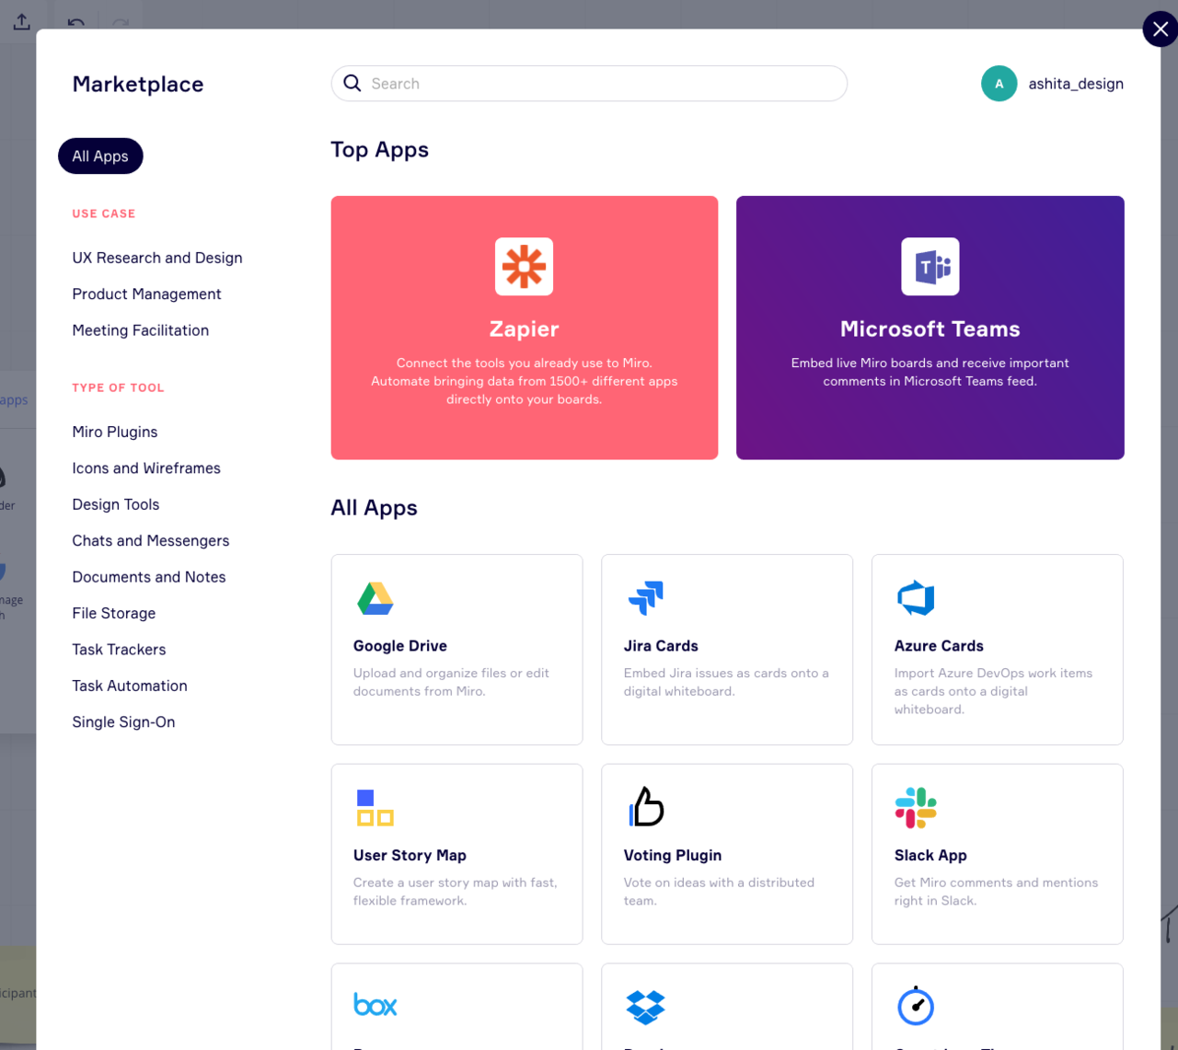This screenshot has width=1178, height=1050.
Task: Click the Top Apps heading
Action: (380, 150)
